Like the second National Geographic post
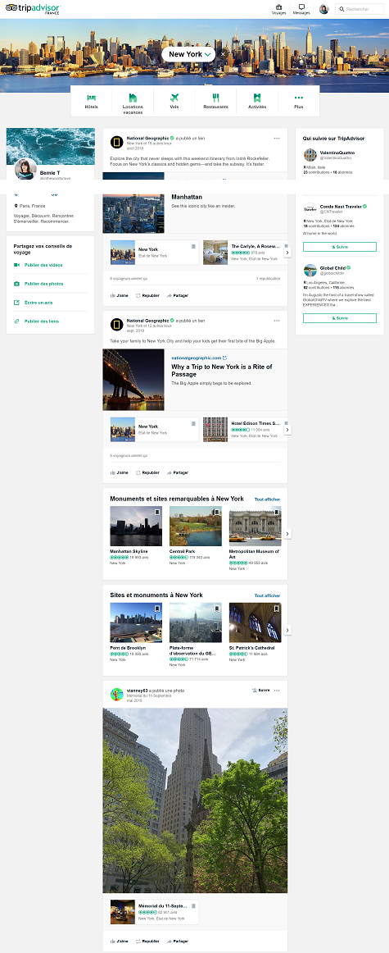The height and width of the screenshot is (953, 389). click(120, 472)
